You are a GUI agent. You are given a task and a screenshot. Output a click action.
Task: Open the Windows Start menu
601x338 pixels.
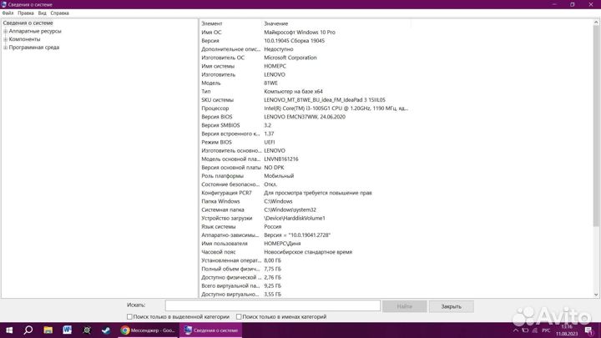point(9,330)
